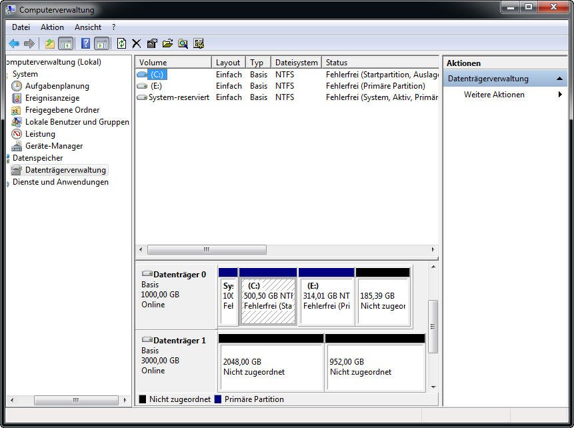The image size is (574, 428).
Task: Click the blue back arrow in toolbar
Action: pyautogui.click(x=13, y=44)
